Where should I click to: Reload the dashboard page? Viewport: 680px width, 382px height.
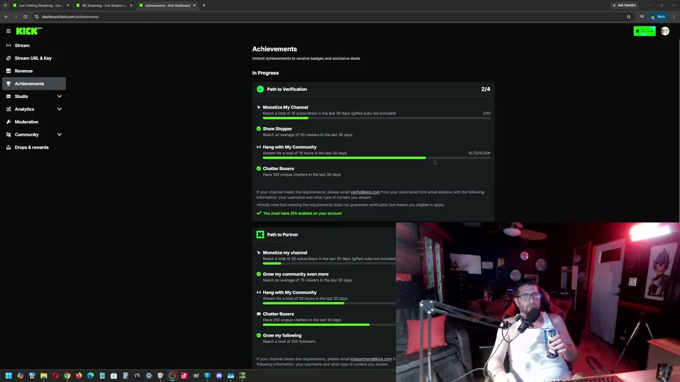point(25,16)
